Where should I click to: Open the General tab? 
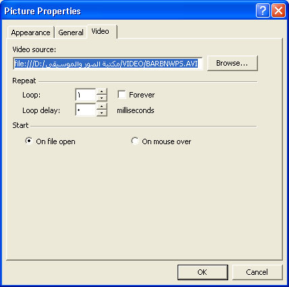point(71,32)
